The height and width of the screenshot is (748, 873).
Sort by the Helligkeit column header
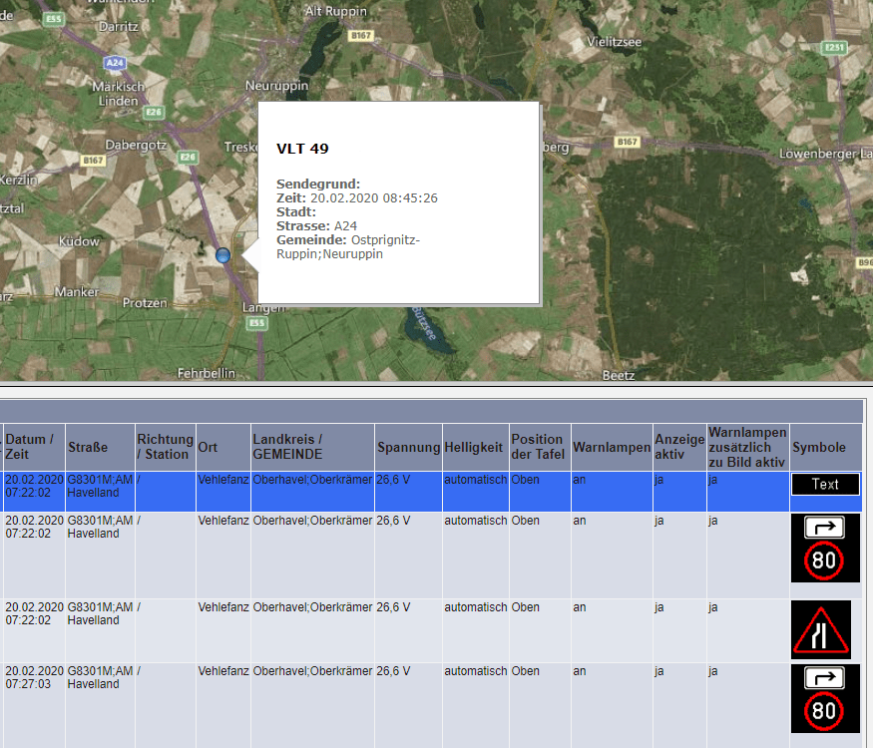click(474, 447)
